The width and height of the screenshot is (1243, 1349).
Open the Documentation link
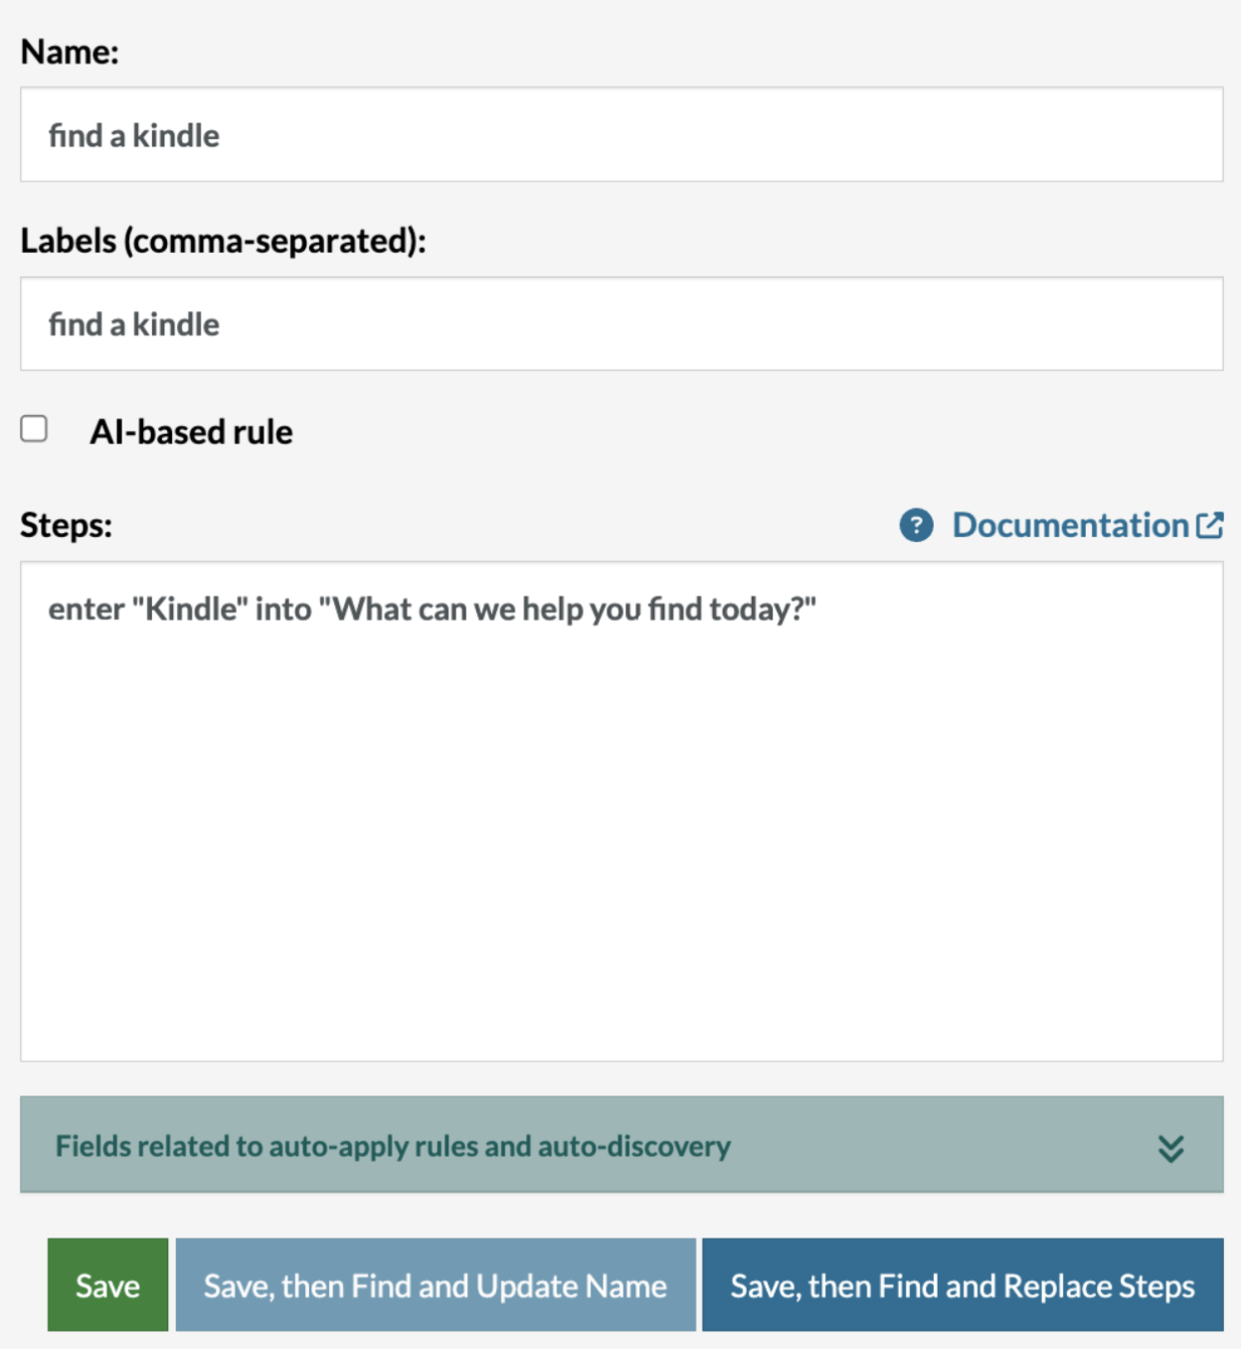click(1070, 525)
